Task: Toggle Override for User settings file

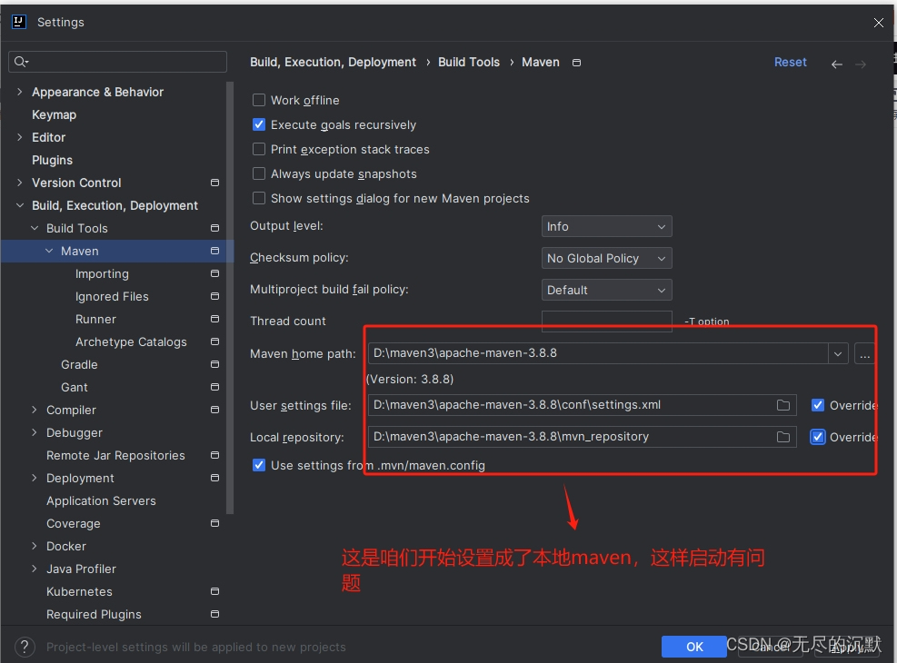Action: pos(818,405)
